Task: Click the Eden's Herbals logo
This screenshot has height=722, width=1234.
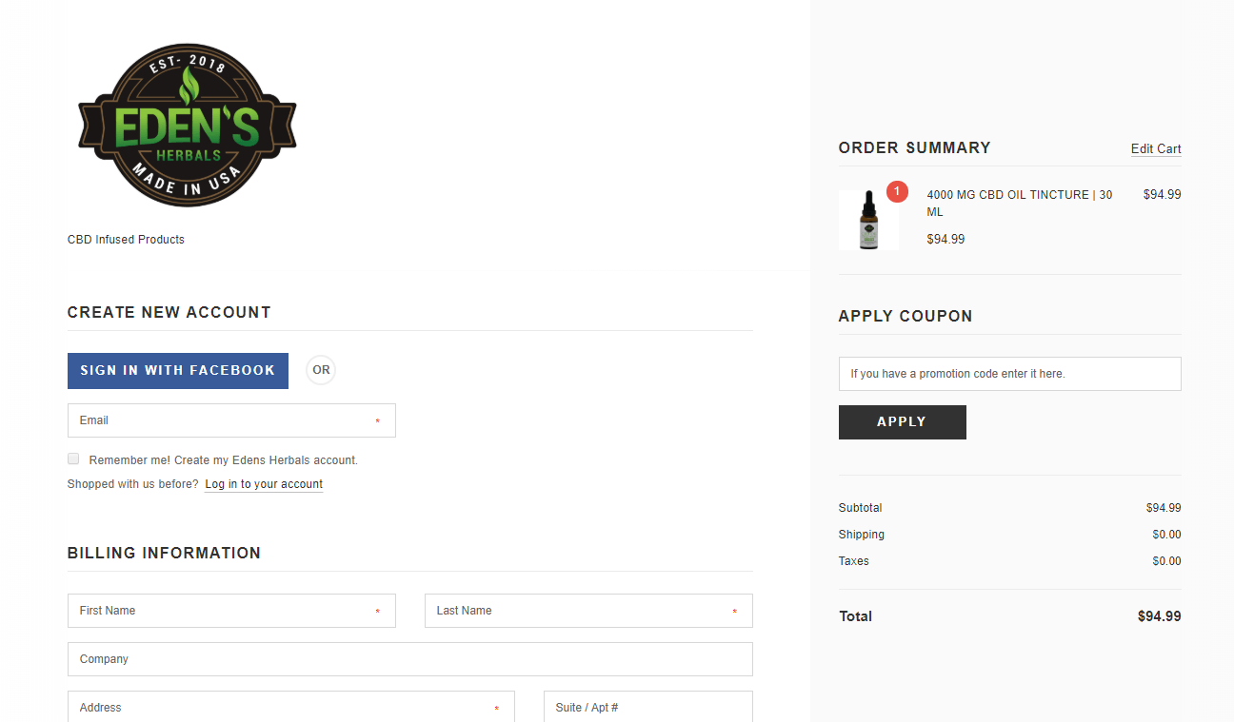Action: click(x=188, y=126)
